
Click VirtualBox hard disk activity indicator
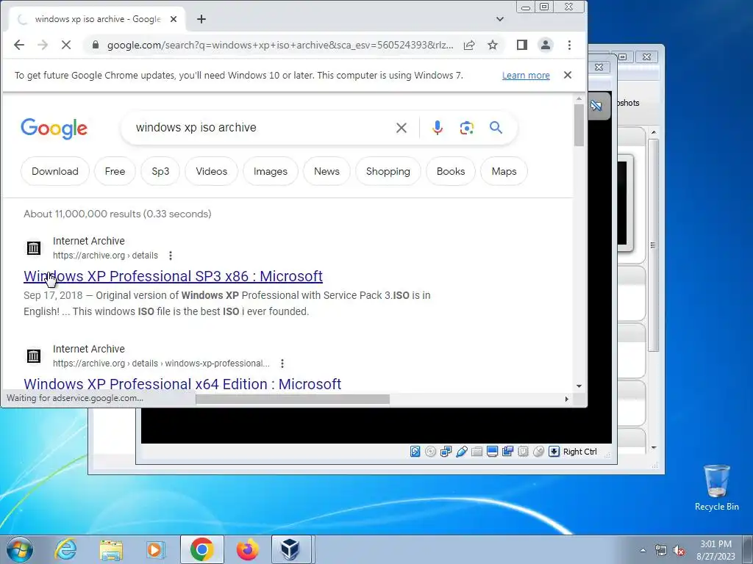pyautogui.click(x=415, y=452)
